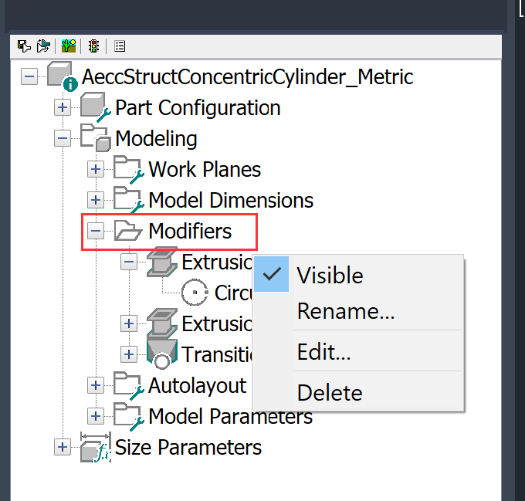Screen dimensions: 525x501
Task: Expand the Work Planes node
Action: (96, 169)
